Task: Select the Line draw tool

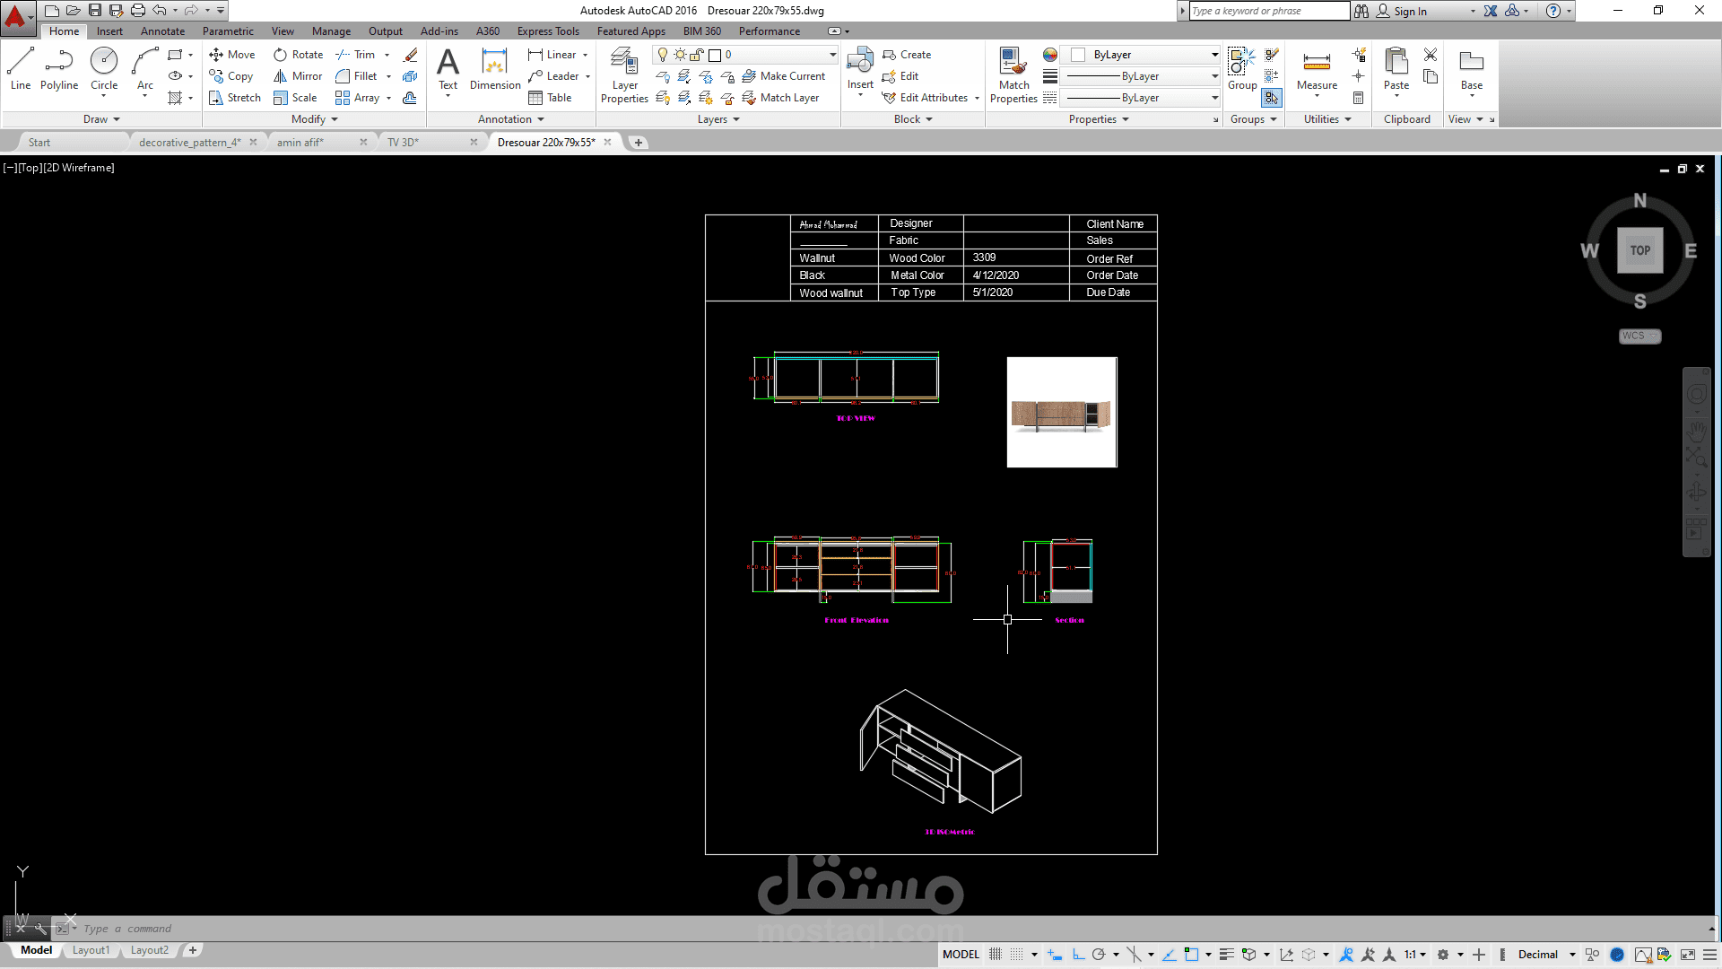Action: (x=21, y=69)
